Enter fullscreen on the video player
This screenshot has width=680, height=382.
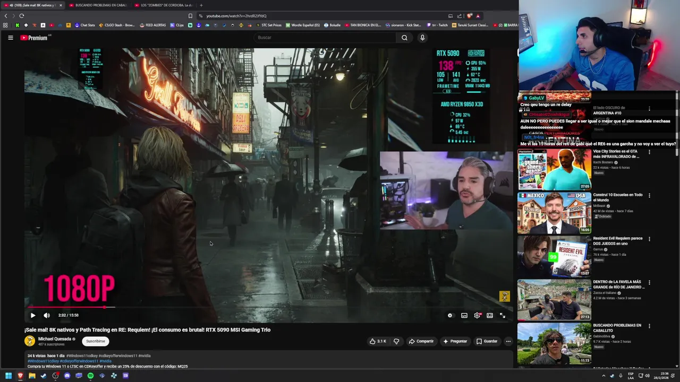click(x=503, y=315)
